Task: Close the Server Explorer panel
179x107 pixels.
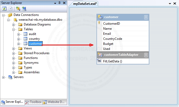Action: click(64, 3)
